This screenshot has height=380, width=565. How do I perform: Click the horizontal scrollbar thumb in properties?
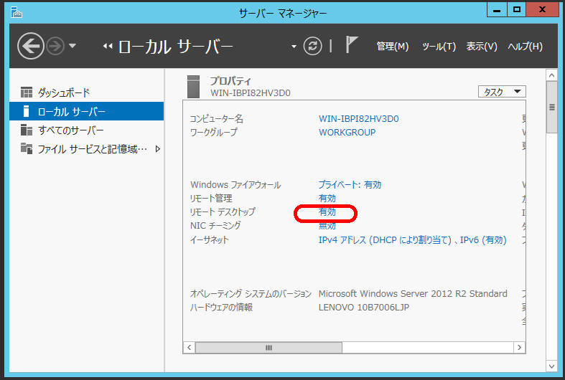[x=269, y=347]
